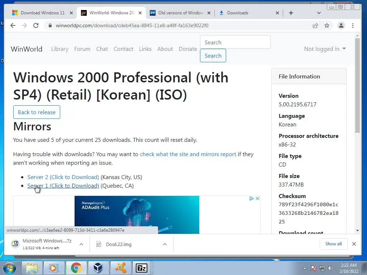Viewport: 367px width, 275px height.
Task: Download from Server 2 Kansas City
Action: tap(63, 177)
